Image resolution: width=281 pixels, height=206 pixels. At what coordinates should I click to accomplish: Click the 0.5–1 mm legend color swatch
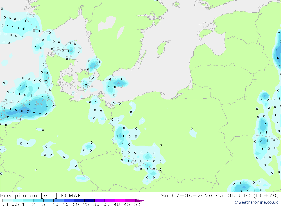(18, 200)
